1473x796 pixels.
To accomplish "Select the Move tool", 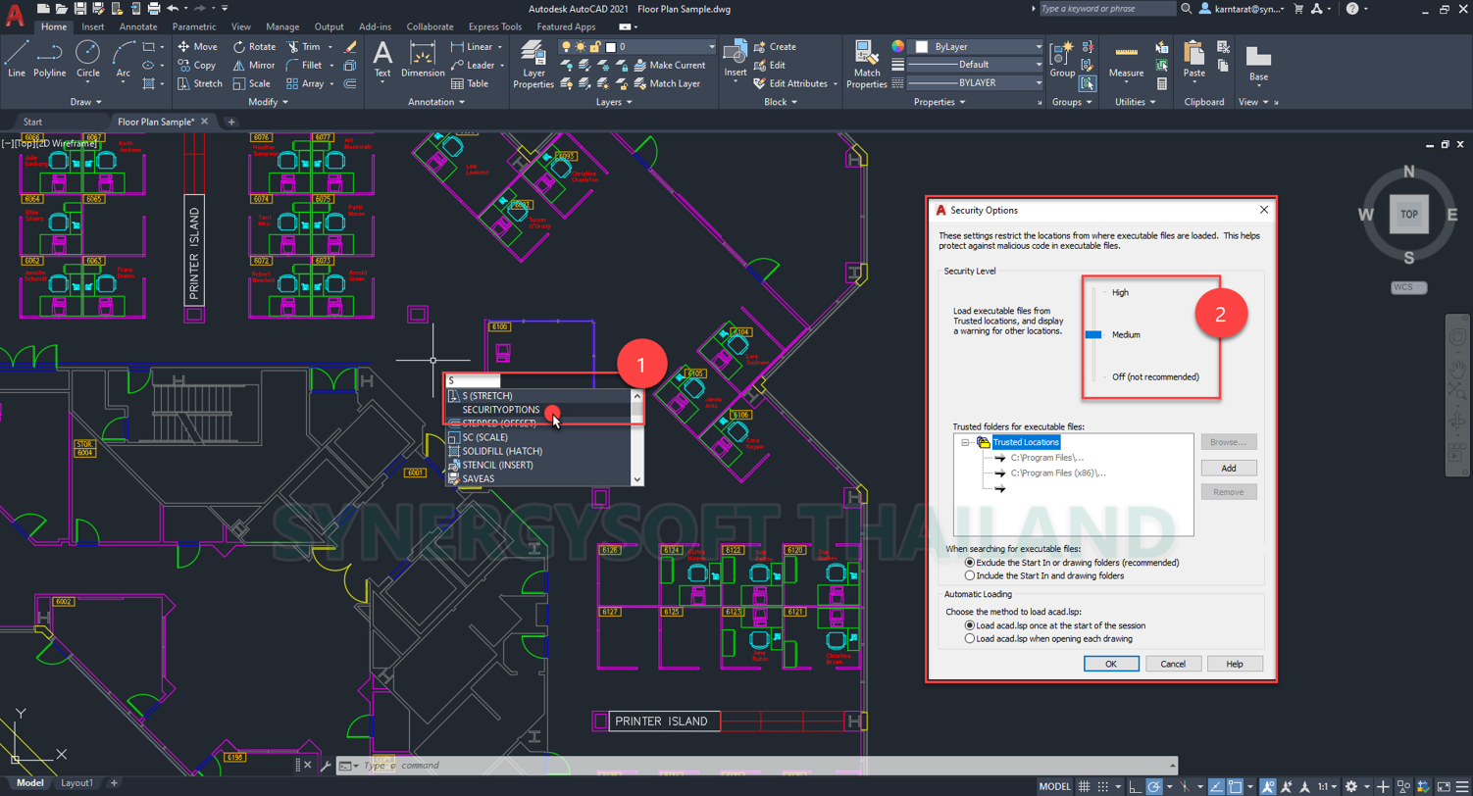I will [199, 46].
